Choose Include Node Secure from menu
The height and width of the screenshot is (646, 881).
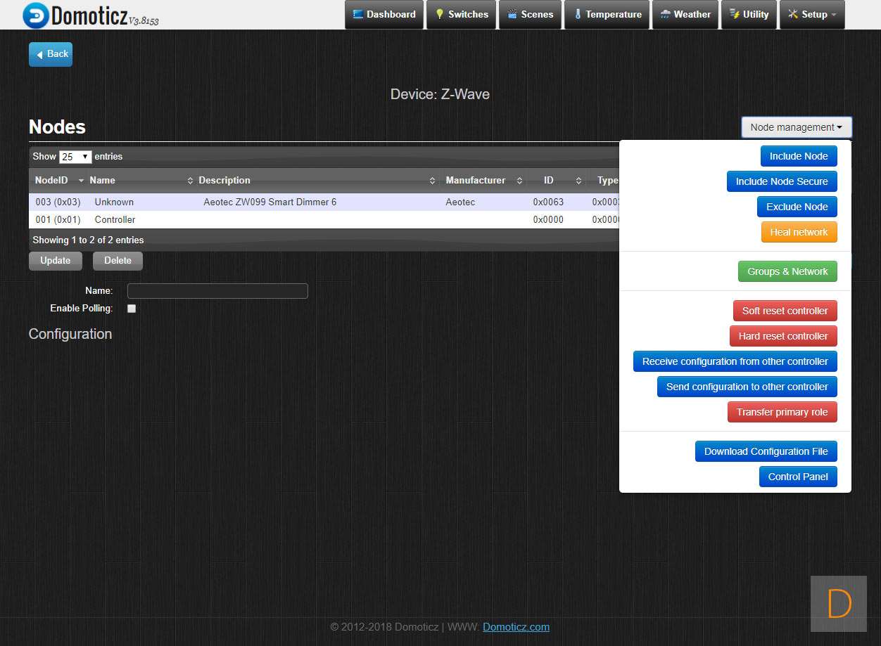tap(781, 181)
